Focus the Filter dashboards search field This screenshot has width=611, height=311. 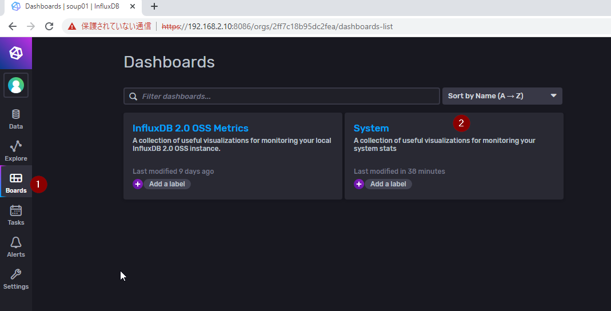[282, 96]
